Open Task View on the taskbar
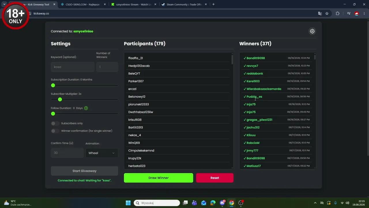The image size is (369, 208). tap(185, 203)
